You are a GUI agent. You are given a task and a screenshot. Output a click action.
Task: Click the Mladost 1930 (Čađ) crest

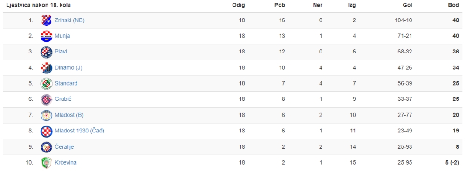46,131
